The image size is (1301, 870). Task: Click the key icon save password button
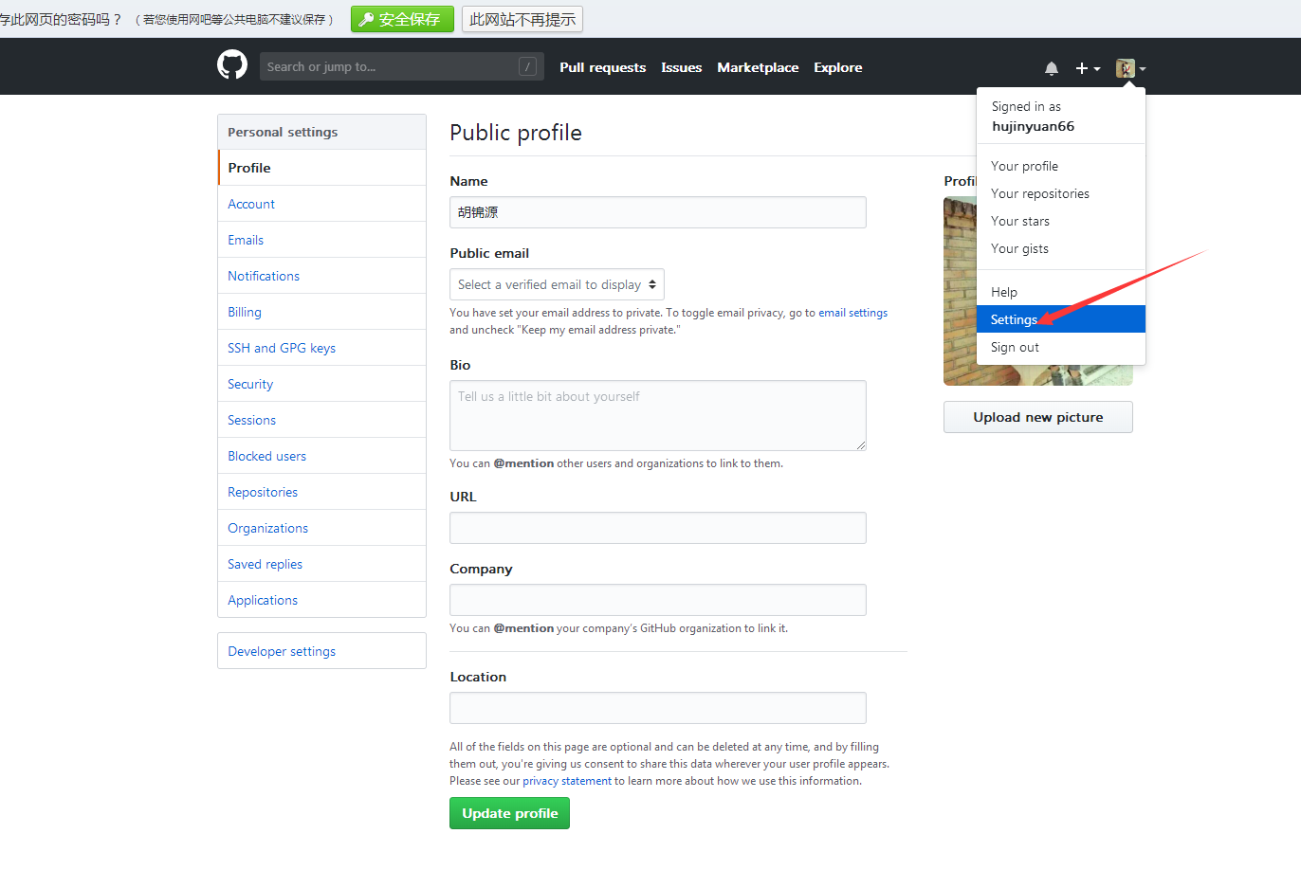coord(402,19)
